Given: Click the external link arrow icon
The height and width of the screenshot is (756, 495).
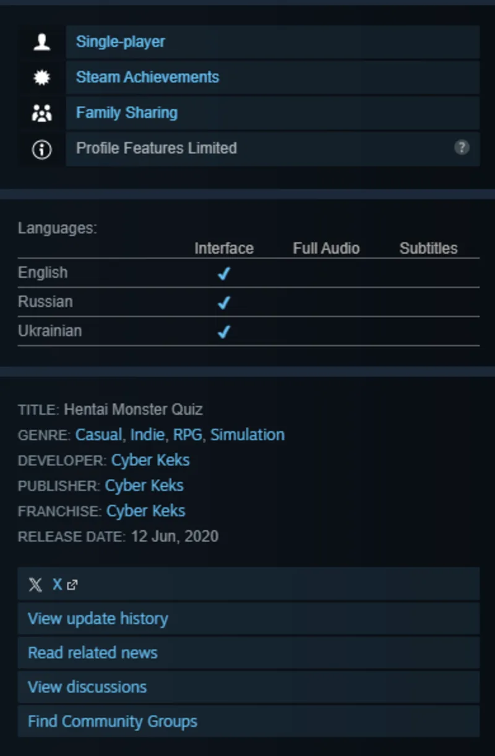Looking at the screenshot, I should pyautogui.click(x=72, y=585).
